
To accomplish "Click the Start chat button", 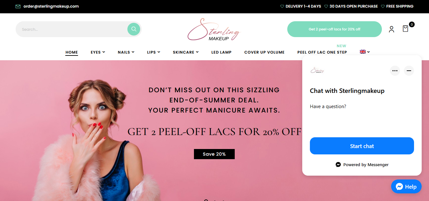I will coord(362,146).
